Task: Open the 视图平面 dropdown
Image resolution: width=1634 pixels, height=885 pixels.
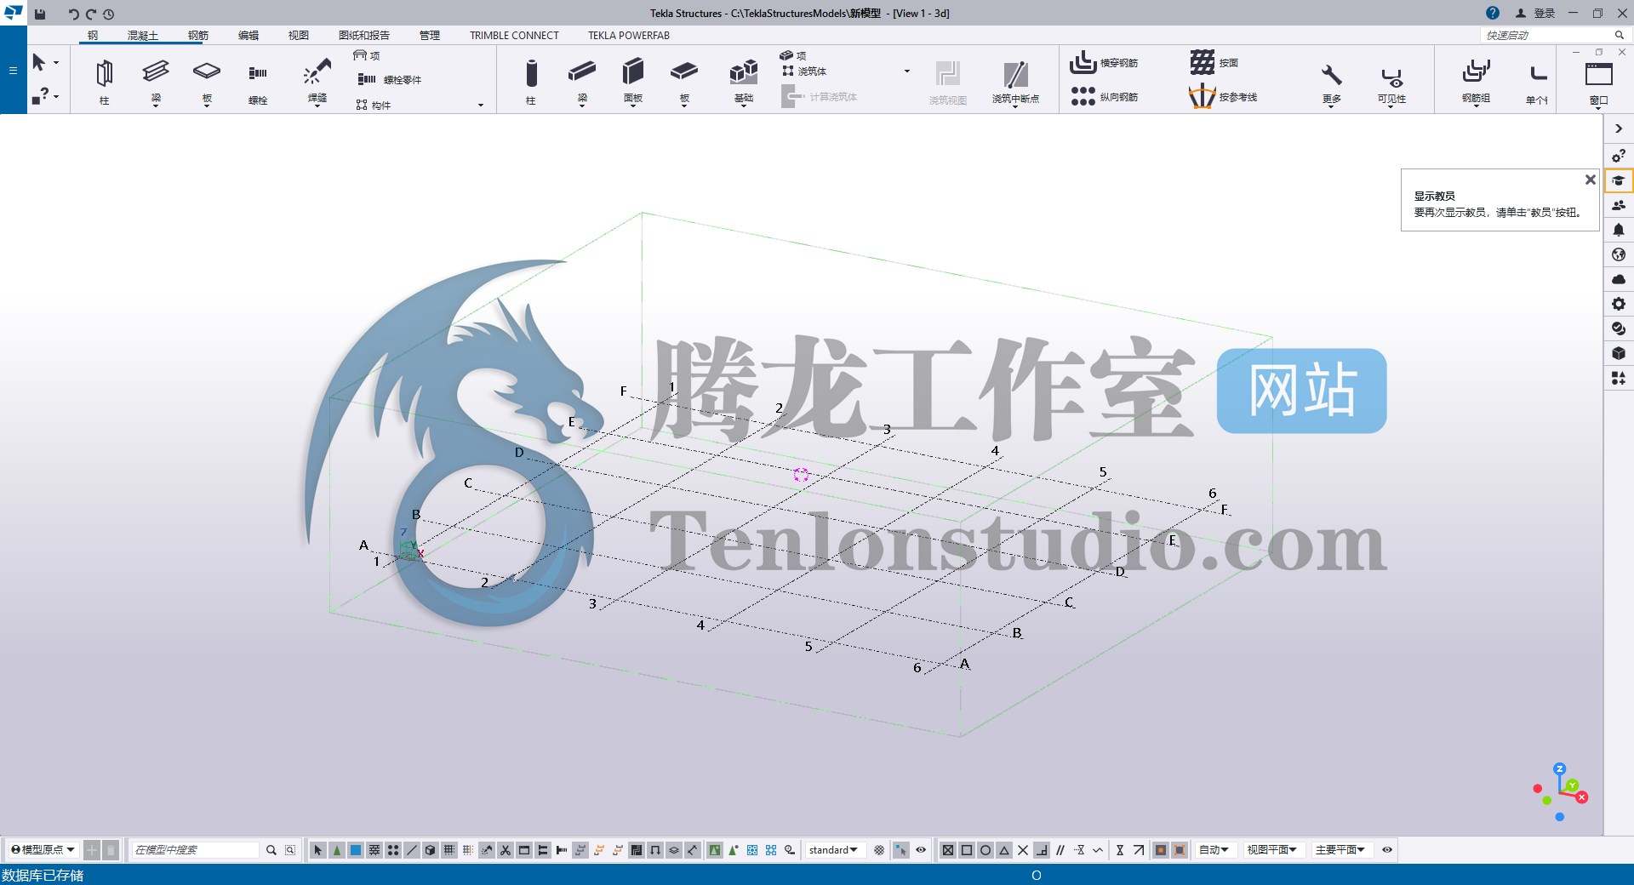Action: (x=1271, y=850)
